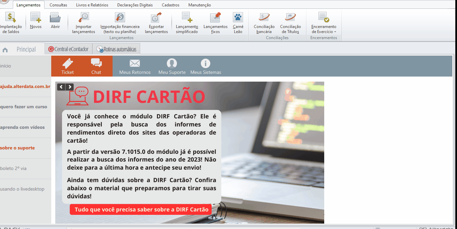
Task: Open Conciliação de Títulos
Action: [291, 23]
